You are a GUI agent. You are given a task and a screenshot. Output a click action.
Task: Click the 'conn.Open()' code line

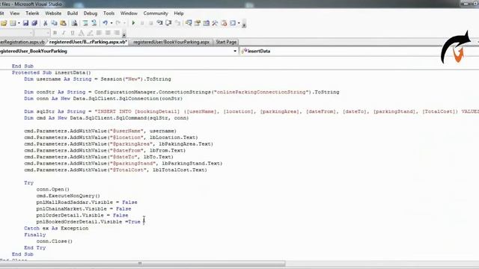pyautogui.click(x=53, y=189)
